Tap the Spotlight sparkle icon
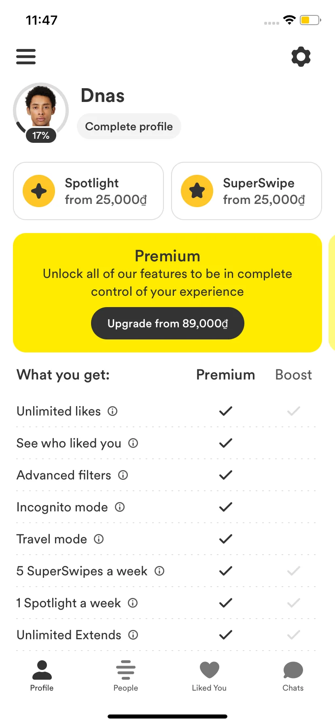Viewport: 335px width, 725px height. [39, 191]
